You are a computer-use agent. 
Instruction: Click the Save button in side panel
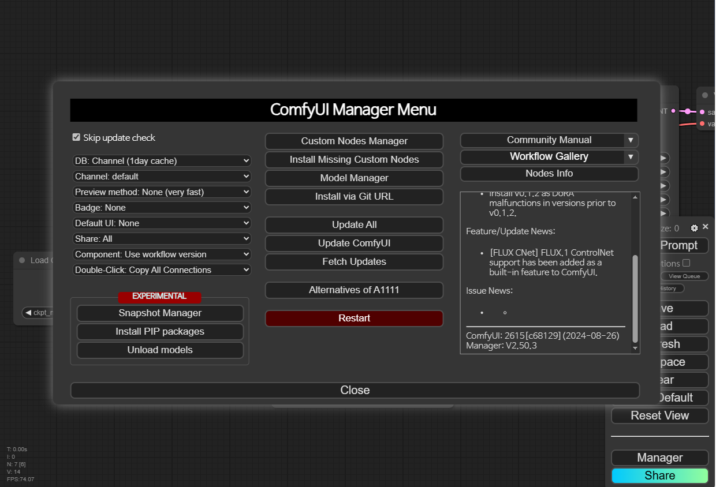point(684,309)
